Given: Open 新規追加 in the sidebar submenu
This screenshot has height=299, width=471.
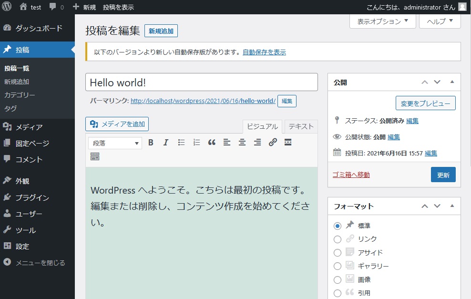Looking at the screenshot, I should tap(17, 82).
